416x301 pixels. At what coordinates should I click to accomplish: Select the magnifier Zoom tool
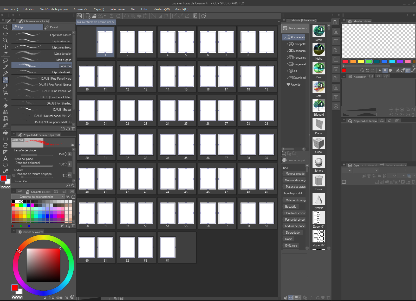click(x=5, y=27)
